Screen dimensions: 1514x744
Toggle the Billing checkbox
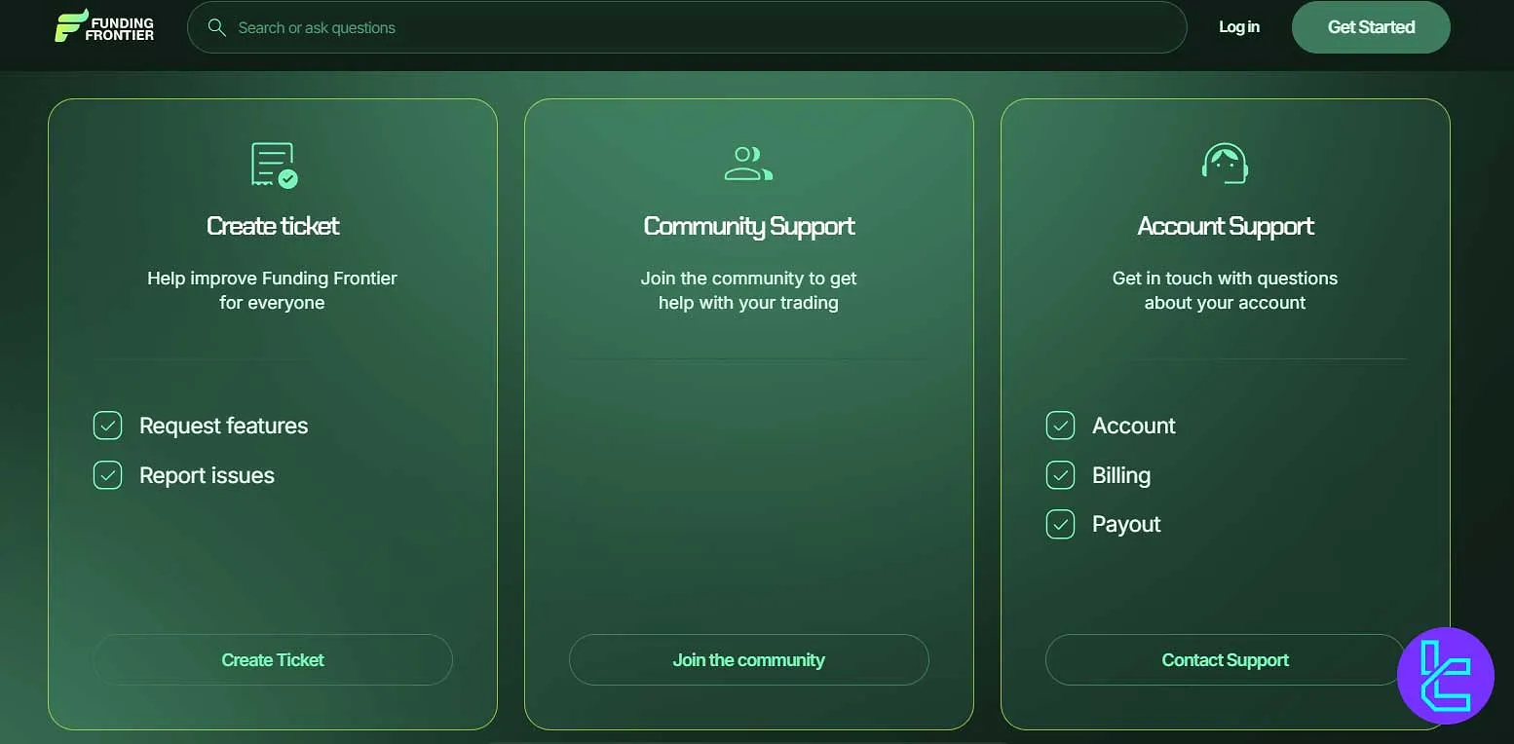point(1060,475)
